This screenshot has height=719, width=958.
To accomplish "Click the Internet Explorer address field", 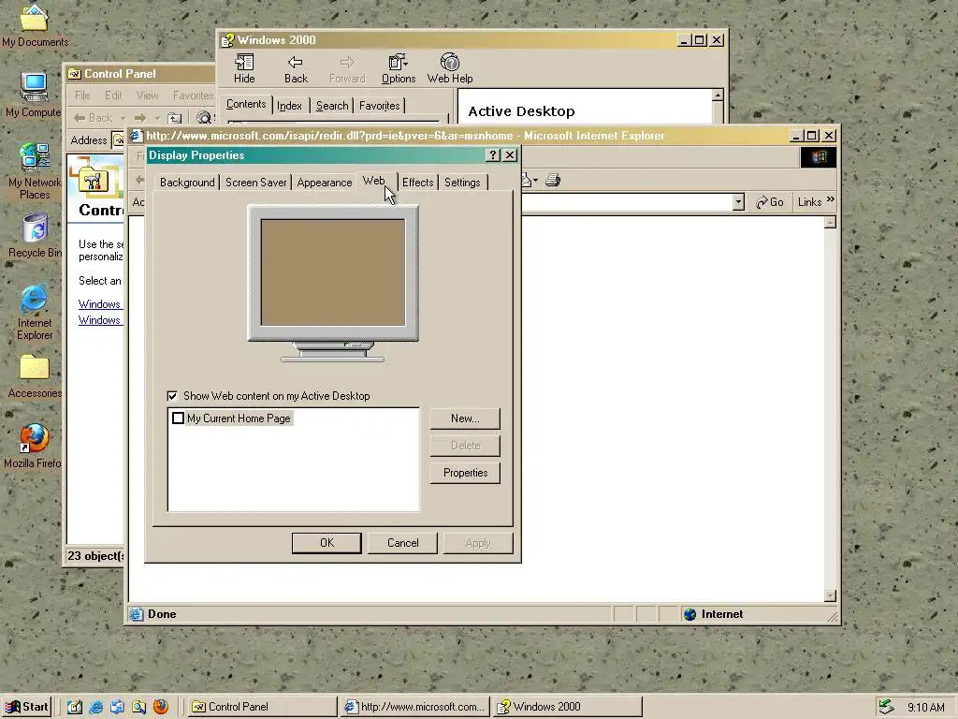I will pos(626,202).
